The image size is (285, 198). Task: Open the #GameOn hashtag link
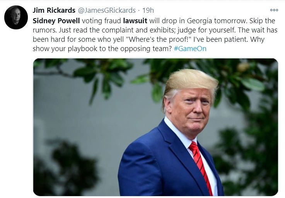pyautogui.click(x=190, y=49)
